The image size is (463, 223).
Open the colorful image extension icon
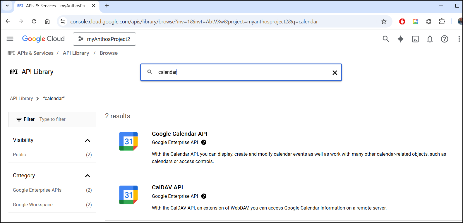(415, 21)
